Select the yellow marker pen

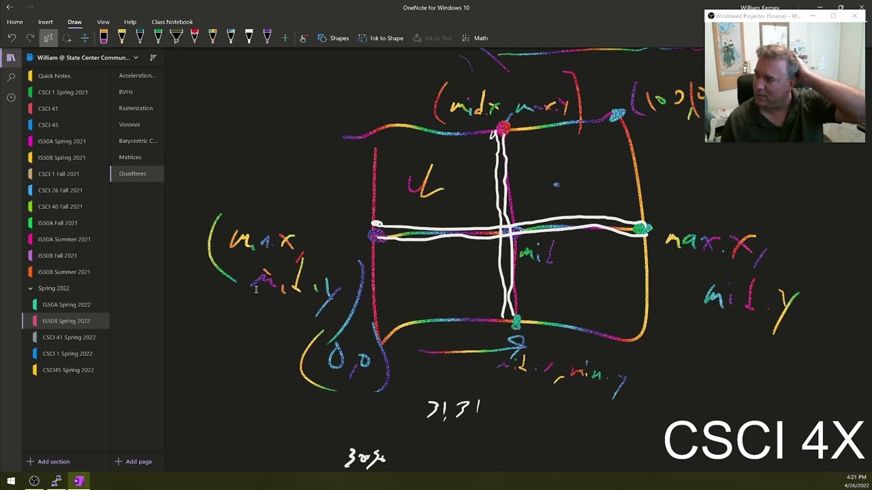click(122, 37)
